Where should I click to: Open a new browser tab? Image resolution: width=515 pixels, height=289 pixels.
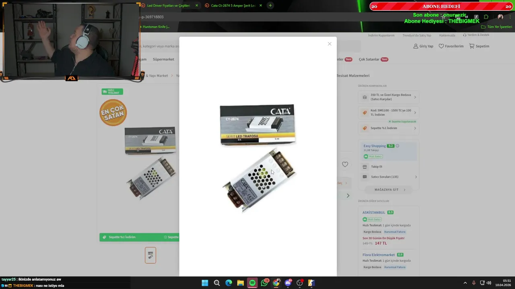tap(270, 6)
